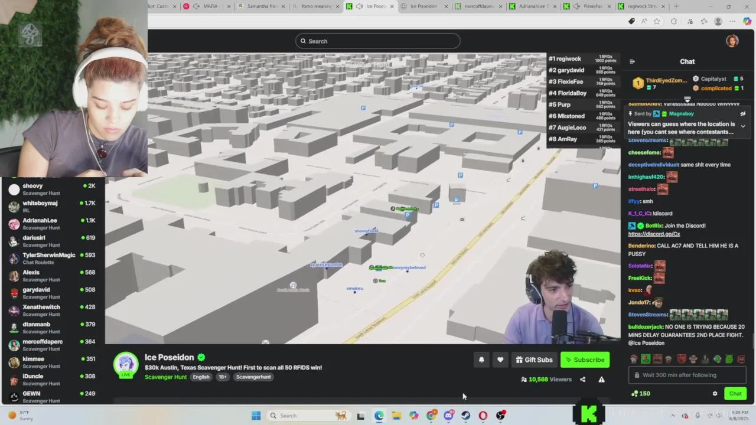Open Ice Poseidon's live avatar

pyautogui.click(x=126, y=364)
